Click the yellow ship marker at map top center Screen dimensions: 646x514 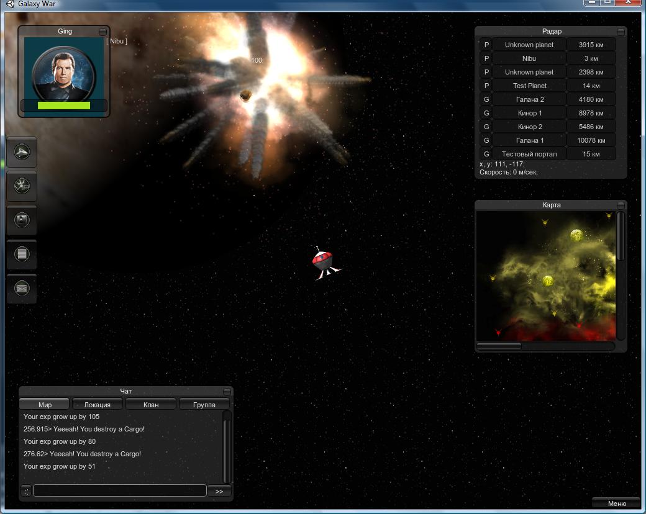(x=545, y=222)
